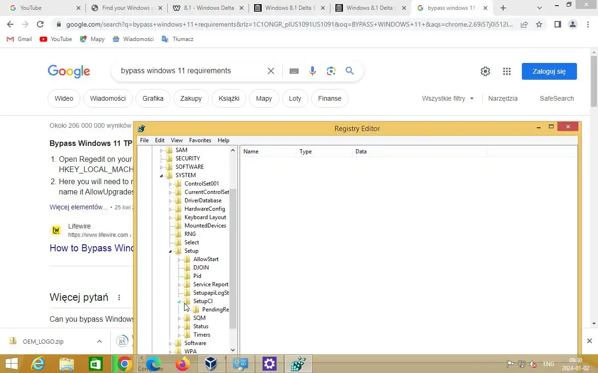Viewport: 598px width, 373px height.
Task: Clear the Google search box
Action: pos(271,71)
